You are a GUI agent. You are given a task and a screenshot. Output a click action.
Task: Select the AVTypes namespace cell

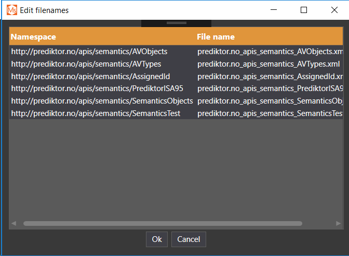86,64
